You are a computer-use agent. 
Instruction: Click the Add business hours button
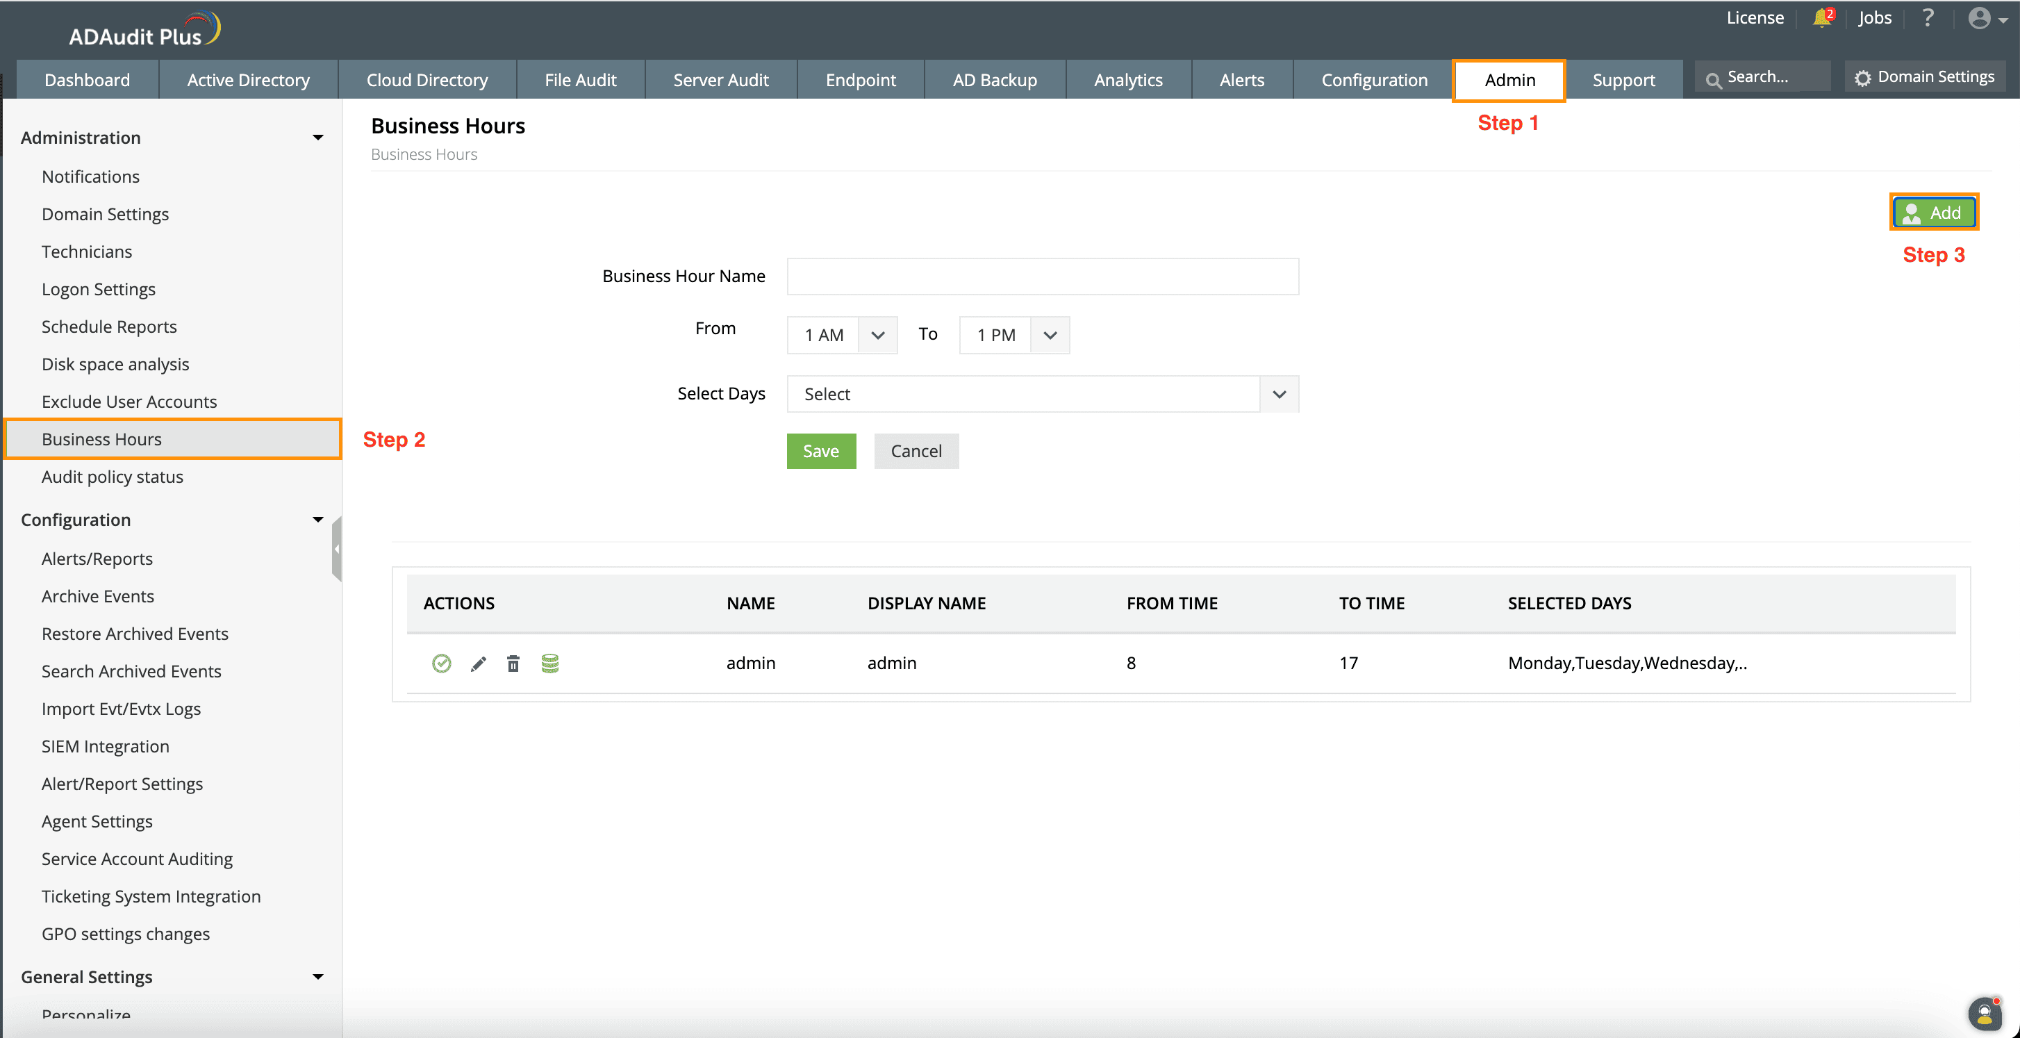pyautogui.click(x=1933, y=212)
